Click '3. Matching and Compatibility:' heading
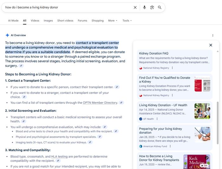The height and width of the screenshot is (169, 222). point(28,150)
